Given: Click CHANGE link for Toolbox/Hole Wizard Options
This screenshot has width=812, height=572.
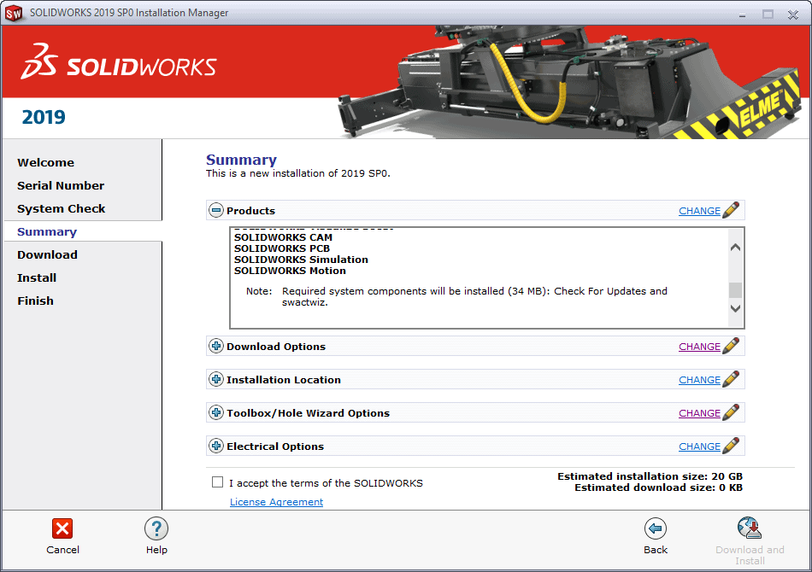Looking at the screenshot, I should click(699, 413).
